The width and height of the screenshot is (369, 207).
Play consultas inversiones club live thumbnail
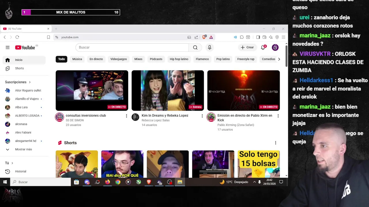tap(92, 91)
